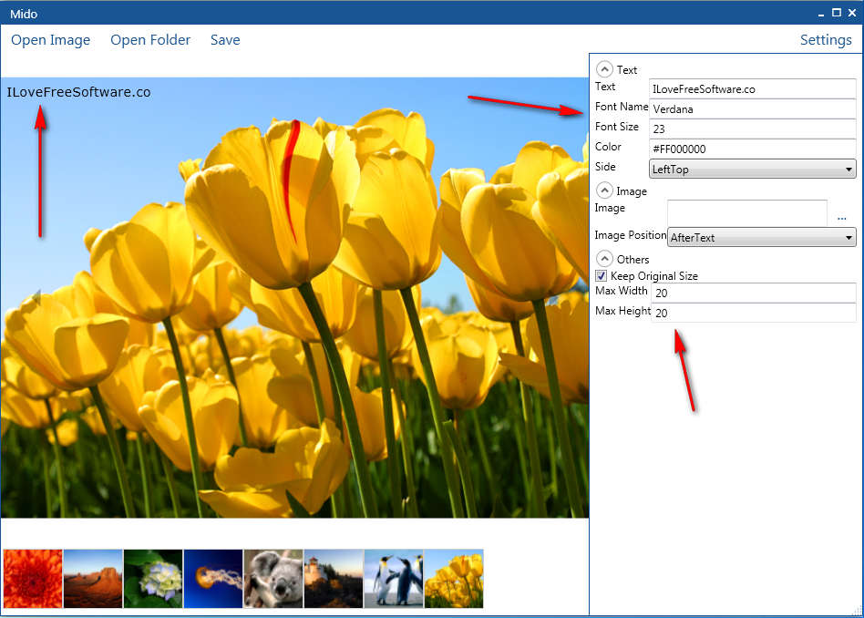
Task: Click Open Image
Action: [50, 39]
